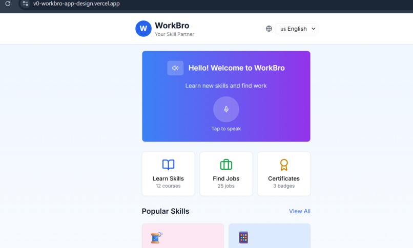Click the browser reload button

coord(8,4)
